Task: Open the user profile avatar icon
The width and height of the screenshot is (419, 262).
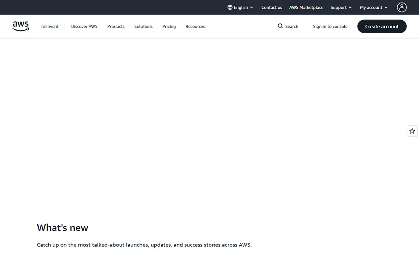Action: click(401, 8)
